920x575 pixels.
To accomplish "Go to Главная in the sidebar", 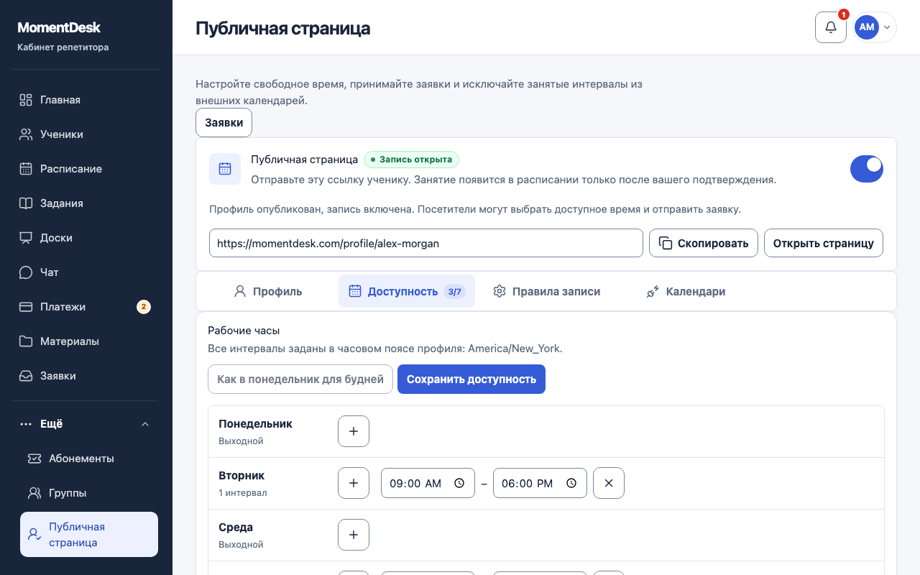I will tap(86, 100).
